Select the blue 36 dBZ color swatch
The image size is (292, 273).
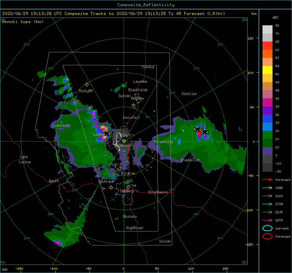pyautogui.click(x=267, y=119)
